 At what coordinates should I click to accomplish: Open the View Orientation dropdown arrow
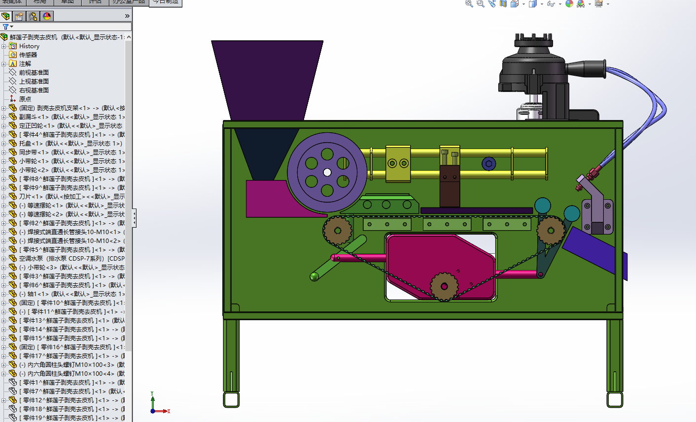point(523,4)
